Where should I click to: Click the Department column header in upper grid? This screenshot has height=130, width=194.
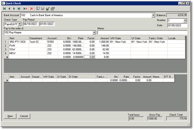pos(38,38)
